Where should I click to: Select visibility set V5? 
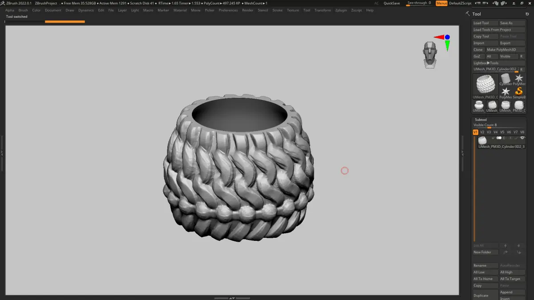(502, 132)
